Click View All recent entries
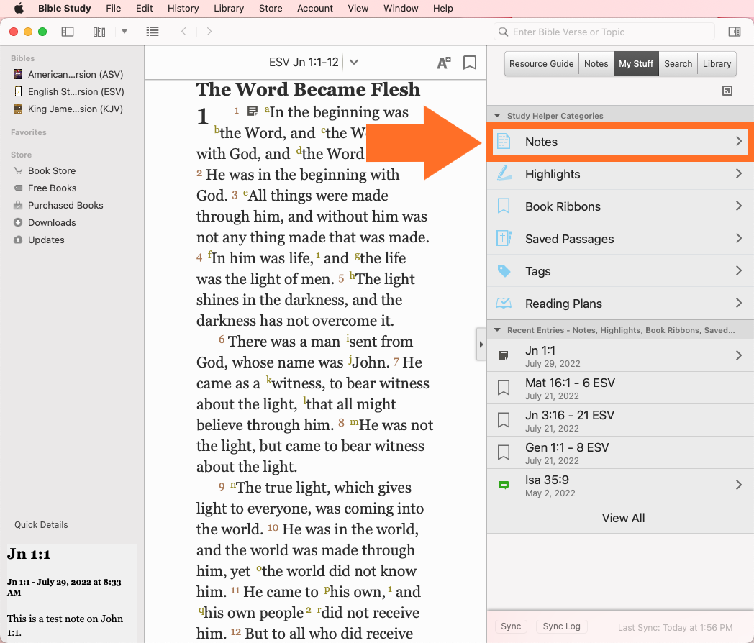The image size is (754, 643). (x=623, y=518)
